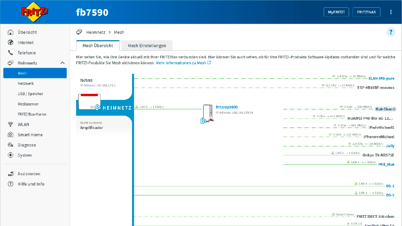Click Heimnetz in the breadcrumb
The width and height of the screenshot is (402, 226).
pos(96,32)
